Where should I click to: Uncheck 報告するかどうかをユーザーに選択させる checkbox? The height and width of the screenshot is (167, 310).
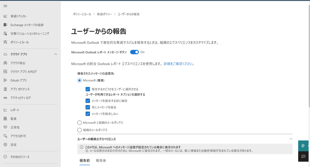pyautogui.click(x=88, y=89)
